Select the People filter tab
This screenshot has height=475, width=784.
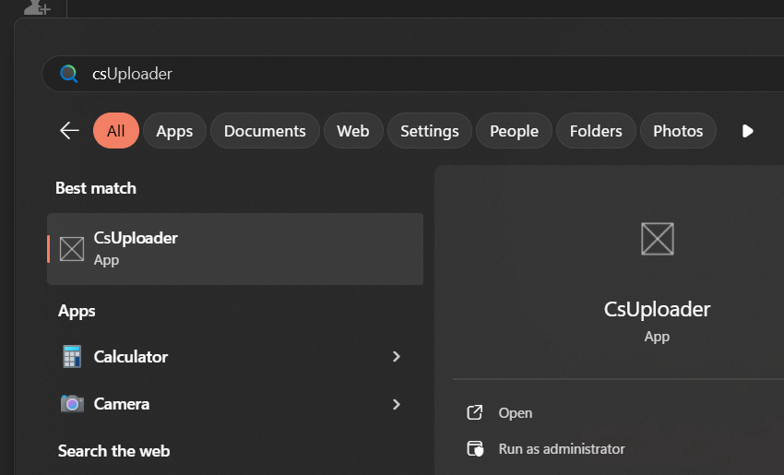pos(514,131)
